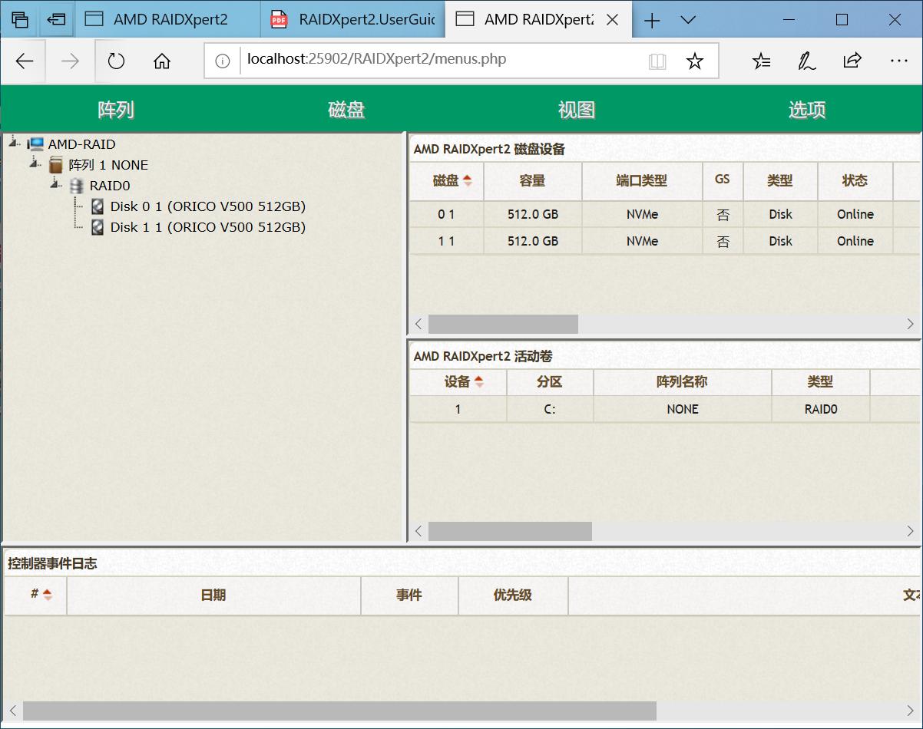Click the disk icon for Disk 0 1

click(97, 206)
